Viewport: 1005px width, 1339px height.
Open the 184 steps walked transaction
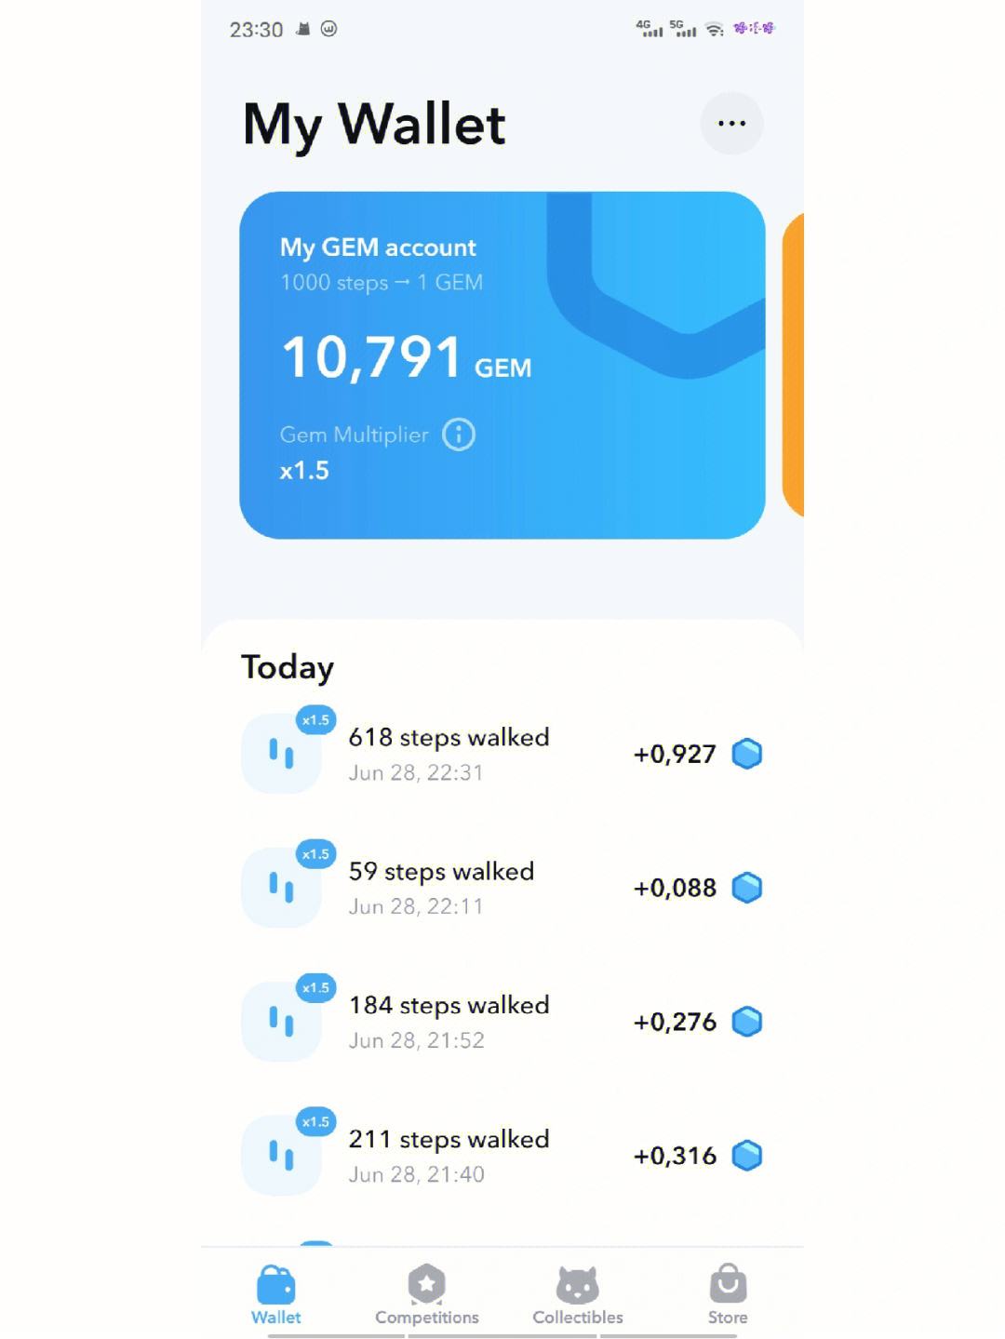coord(502,1022)
